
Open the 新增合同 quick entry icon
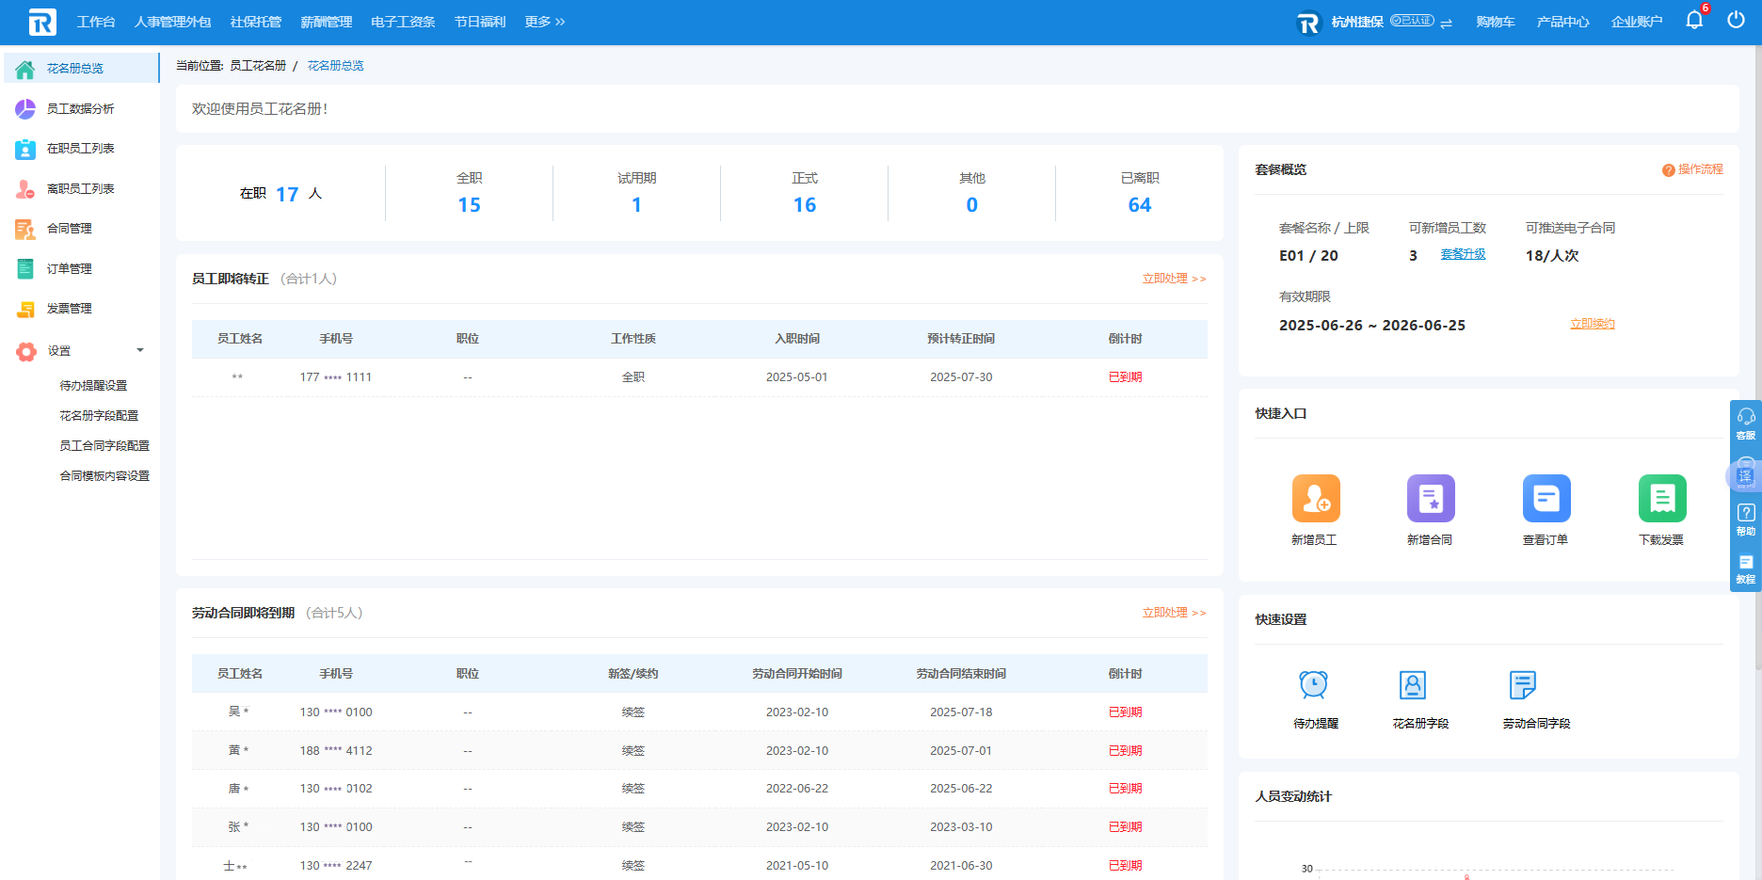(x=1430, y=499)
